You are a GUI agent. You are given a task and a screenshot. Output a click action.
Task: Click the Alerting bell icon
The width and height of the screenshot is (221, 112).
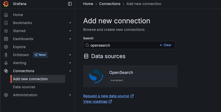6,63
